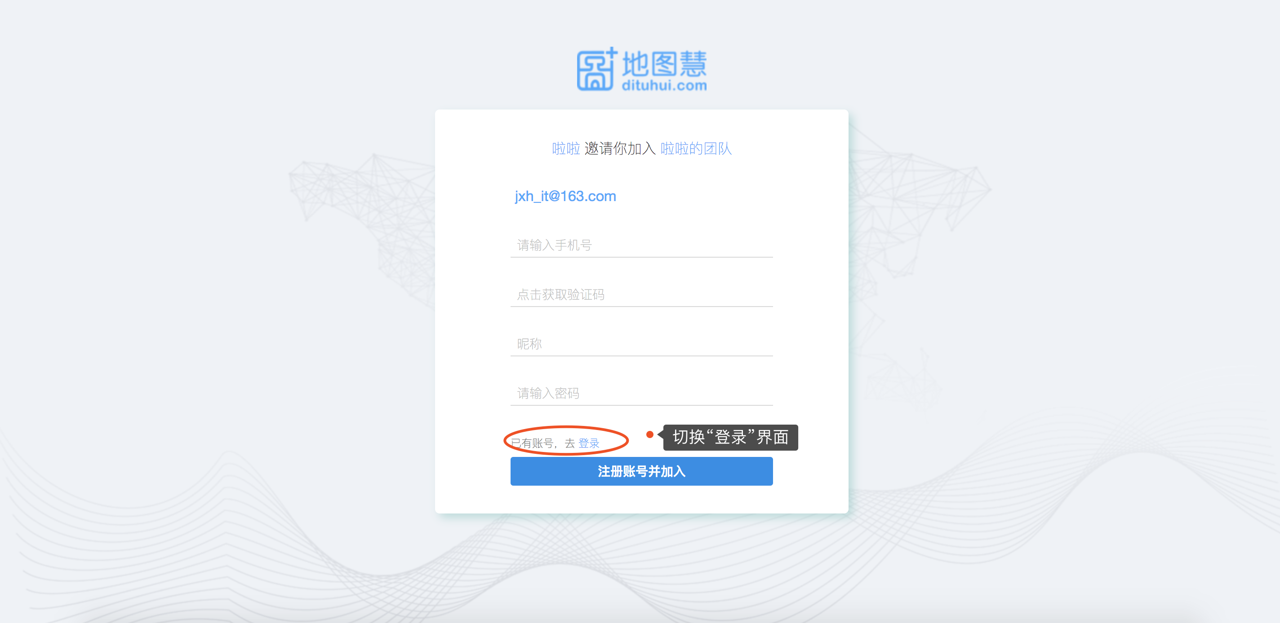Open the 啦啦 inviter name link

pos(566,149)
